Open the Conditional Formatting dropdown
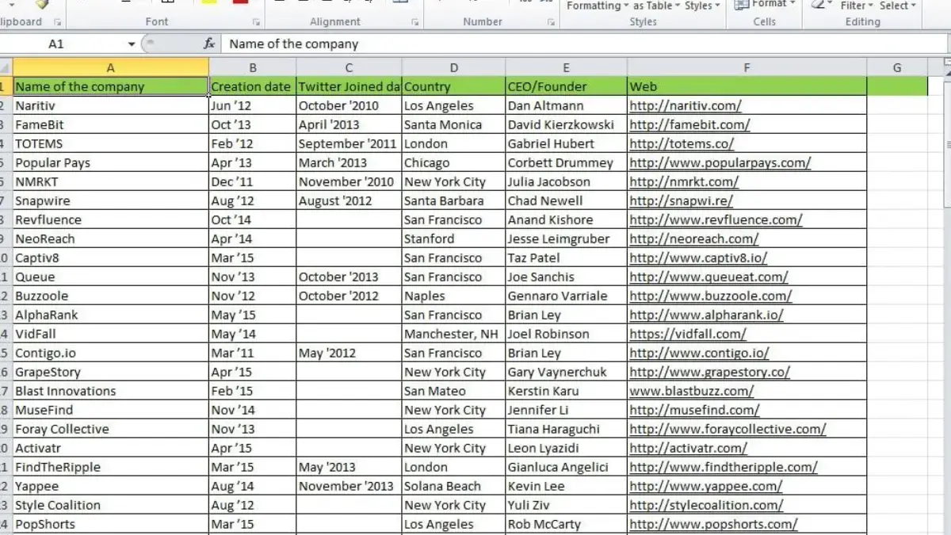This screenshot has width=951, height=535. click(x=598, y=6)
